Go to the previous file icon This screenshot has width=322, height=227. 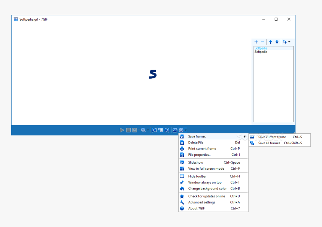(x=154, y=130)
